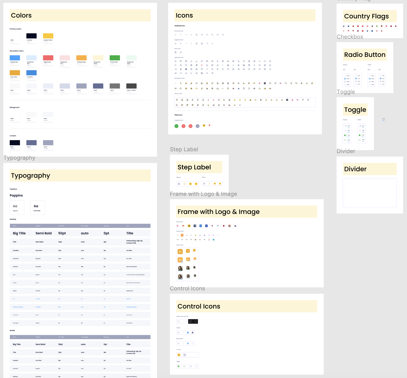
Task: Click the yellow plus CTA icon
Action: click(179, 355)
